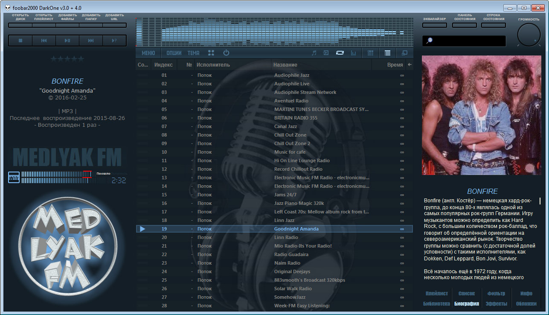549x315 pixels.
Task: Select the Jams 24/7 stream
Action: [x=274, y=195]
